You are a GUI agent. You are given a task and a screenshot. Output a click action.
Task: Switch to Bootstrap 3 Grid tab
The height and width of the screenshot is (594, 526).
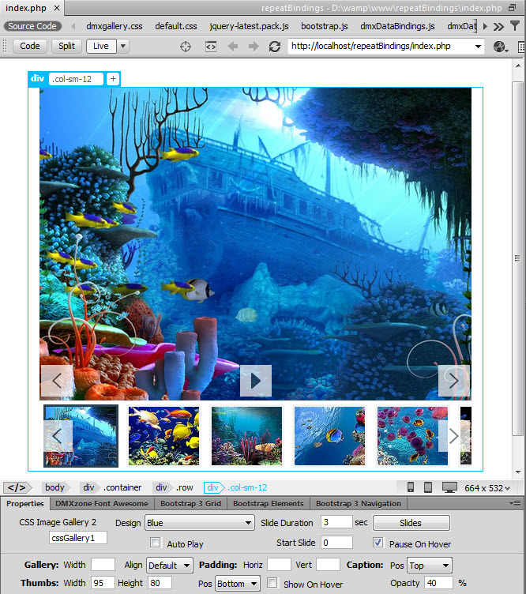coord(190,504)
